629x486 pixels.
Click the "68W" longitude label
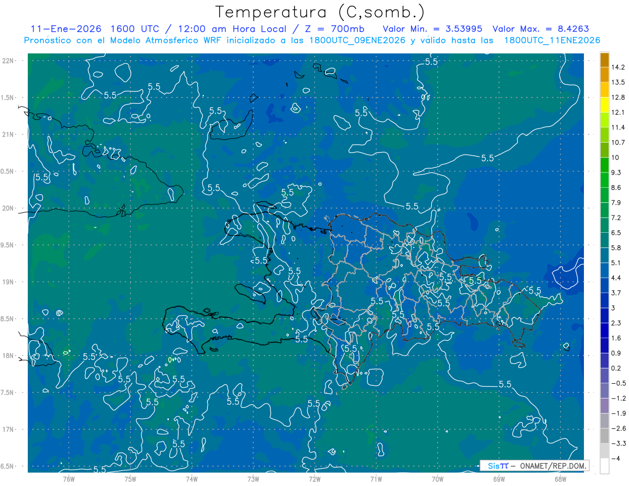tap(560, 479)
